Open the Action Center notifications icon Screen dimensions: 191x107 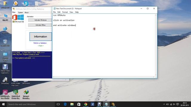[178, 104]
